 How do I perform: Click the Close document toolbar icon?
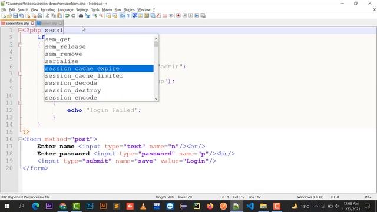[28, 16]
